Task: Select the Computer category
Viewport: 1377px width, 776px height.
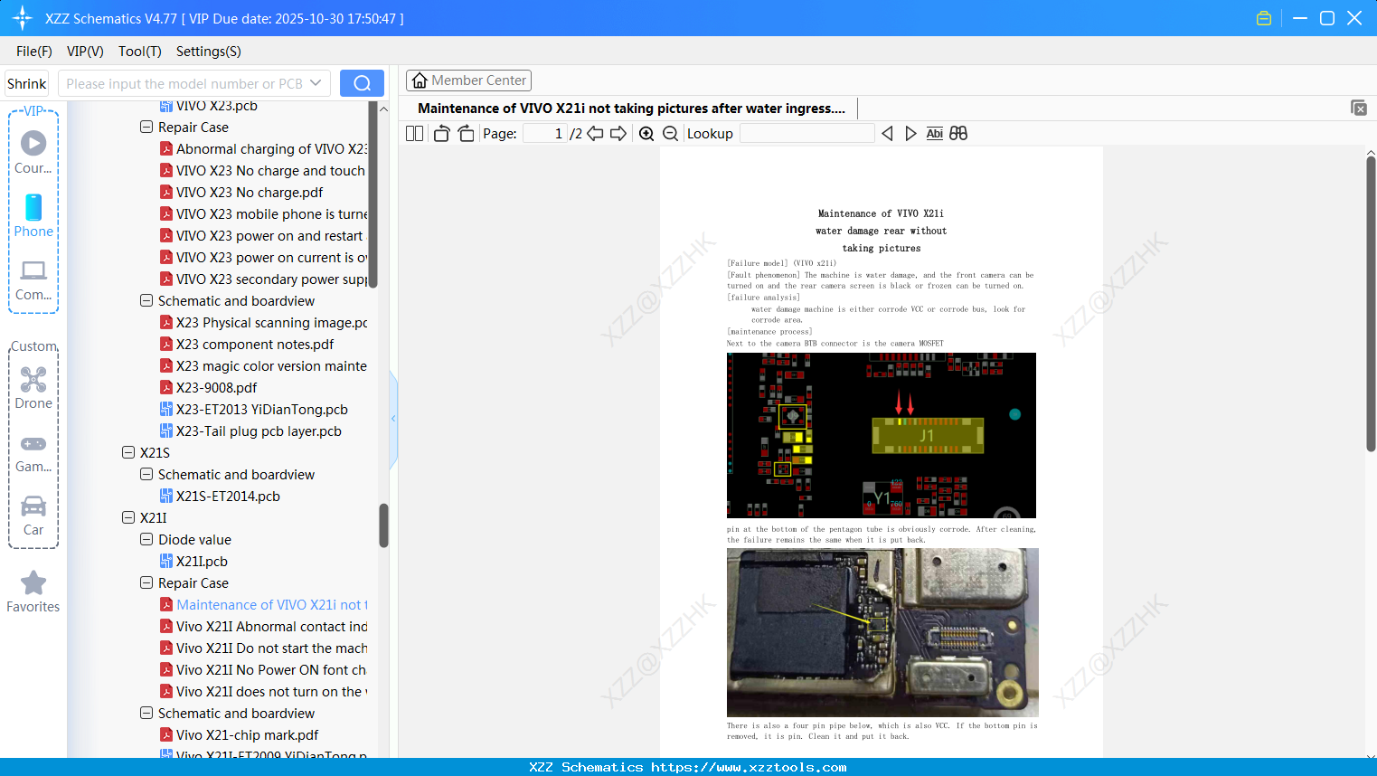Action: pyautogui.click(x=33, y=280)
